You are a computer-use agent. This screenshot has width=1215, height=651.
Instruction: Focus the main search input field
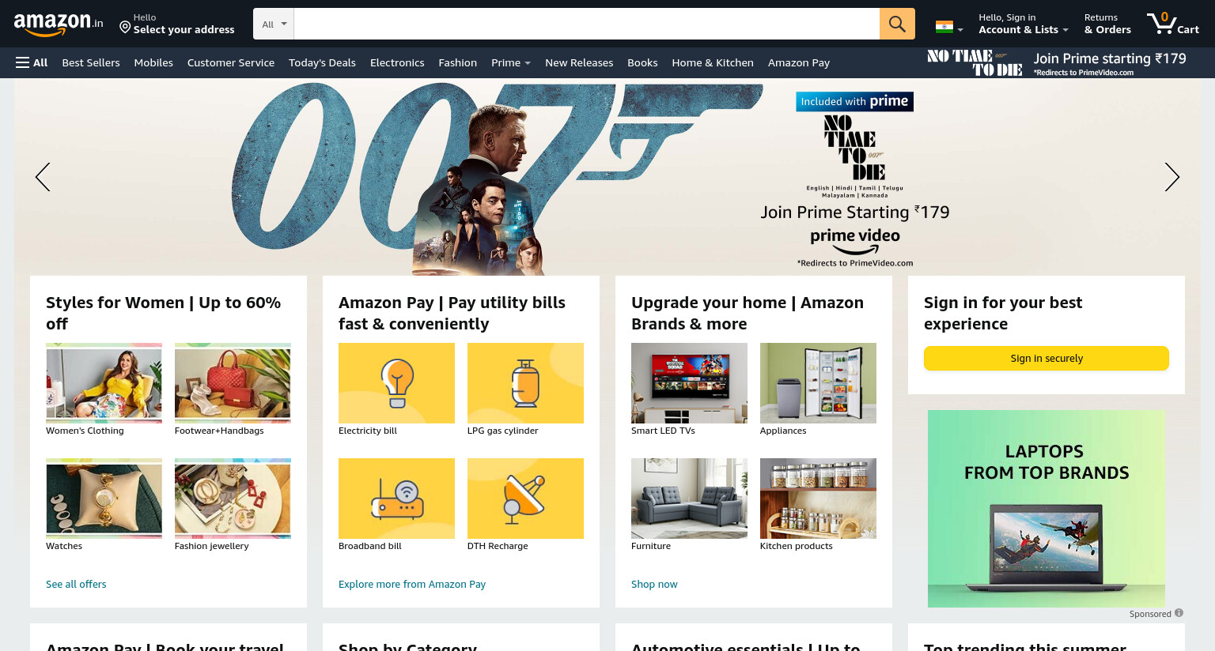point(586,24)
